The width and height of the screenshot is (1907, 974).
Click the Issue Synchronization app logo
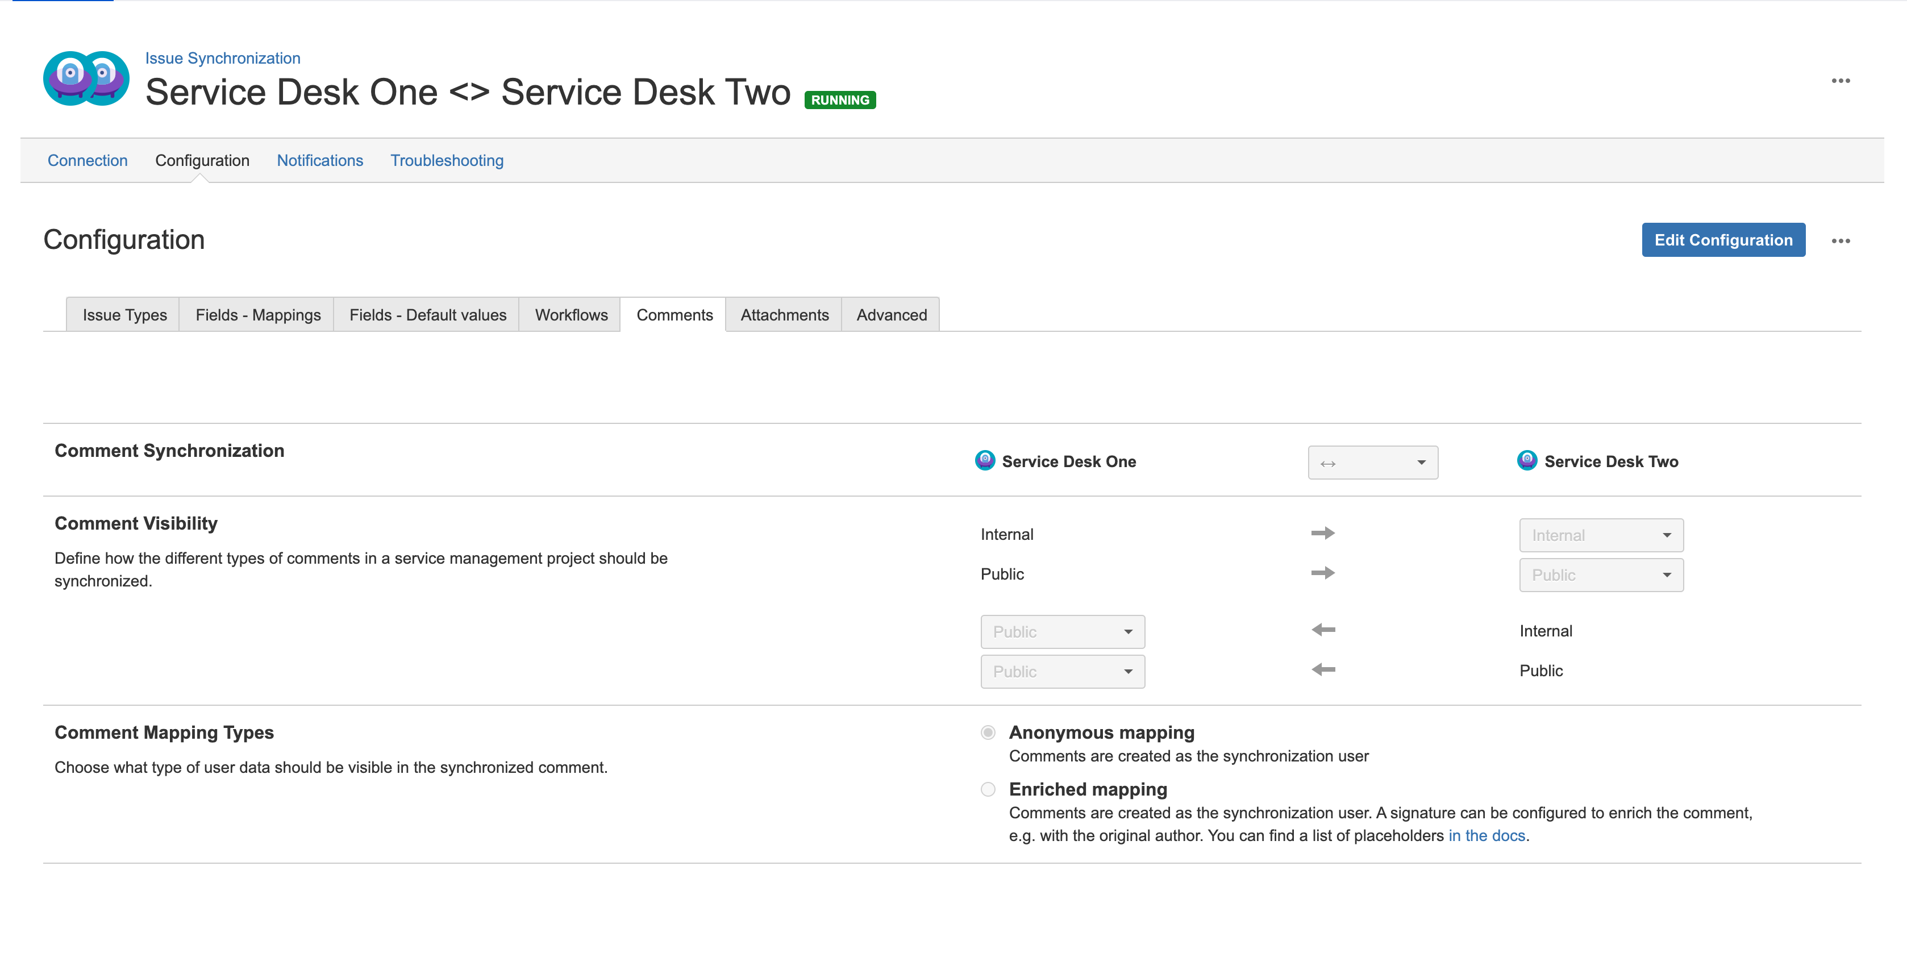pos(86,78)
